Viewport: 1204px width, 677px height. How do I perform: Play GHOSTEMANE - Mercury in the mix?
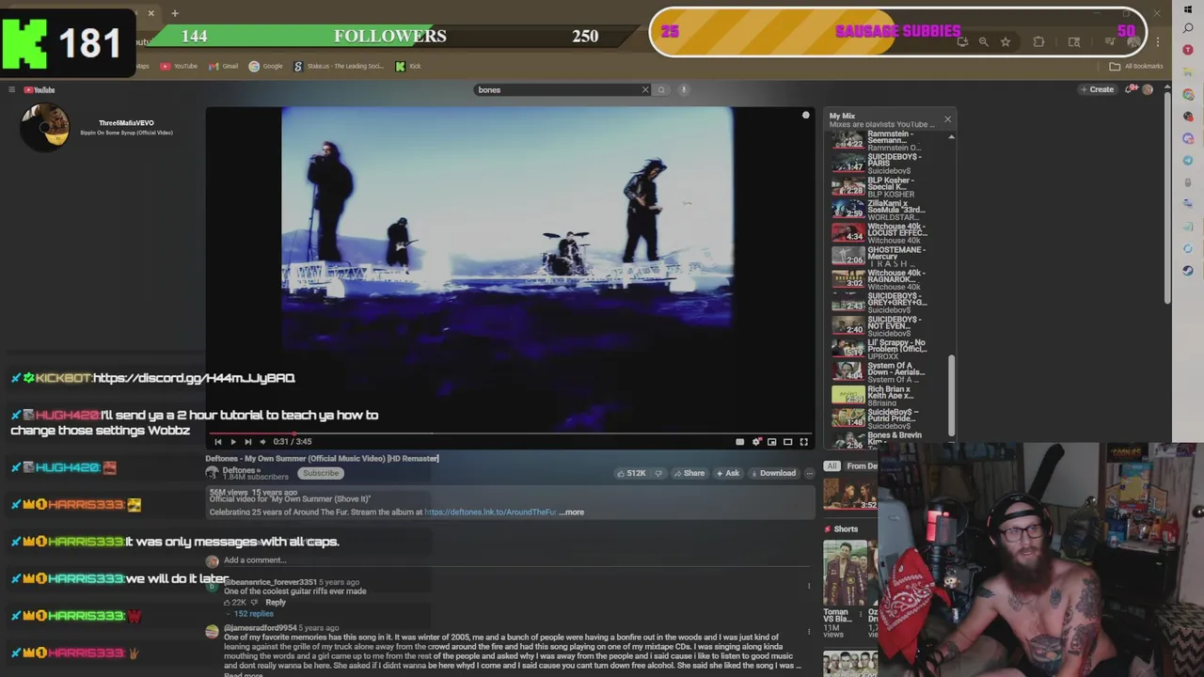tap(879, 257)
